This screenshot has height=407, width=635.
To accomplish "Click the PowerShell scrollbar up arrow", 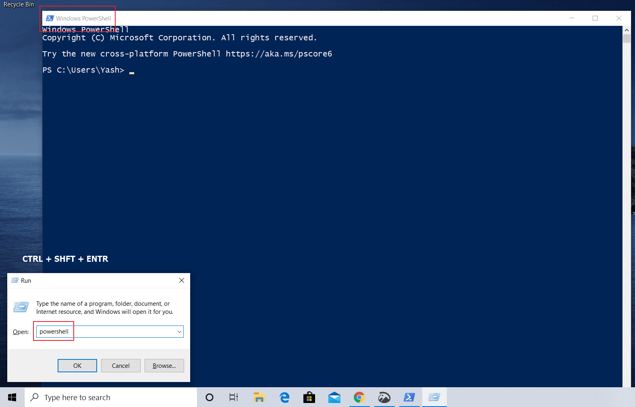I will coord(627,30).
